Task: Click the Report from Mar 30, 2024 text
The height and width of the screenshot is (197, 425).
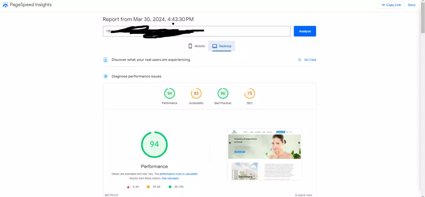Action: (x=148, y=19)
